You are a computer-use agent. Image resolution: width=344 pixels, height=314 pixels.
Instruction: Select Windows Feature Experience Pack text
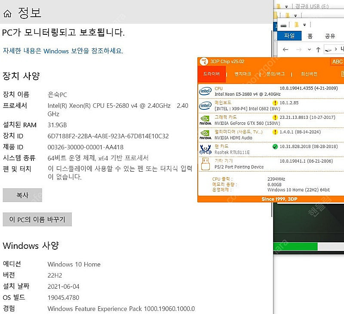pyautogui.click(x=121, y=309)
